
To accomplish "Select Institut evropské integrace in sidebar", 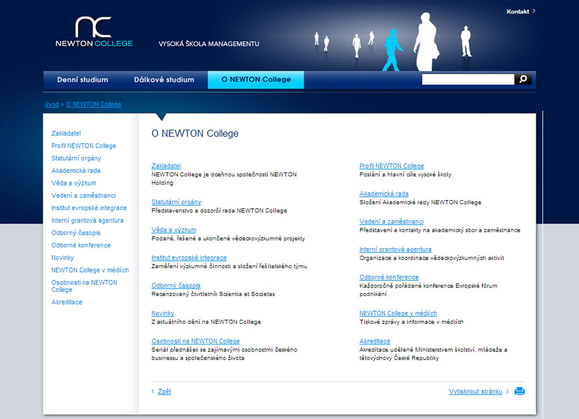I will pos(89,208).
